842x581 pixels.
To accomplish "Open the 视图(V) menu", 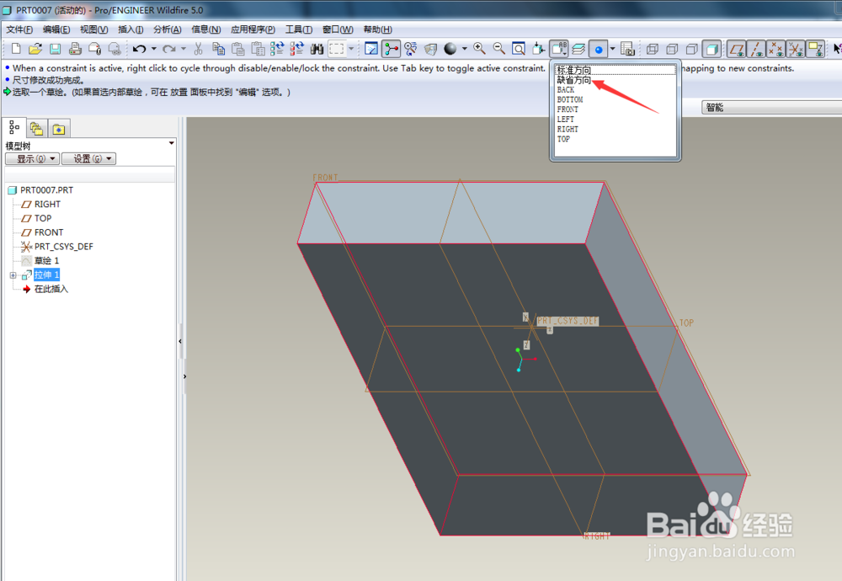I will 94,29.
